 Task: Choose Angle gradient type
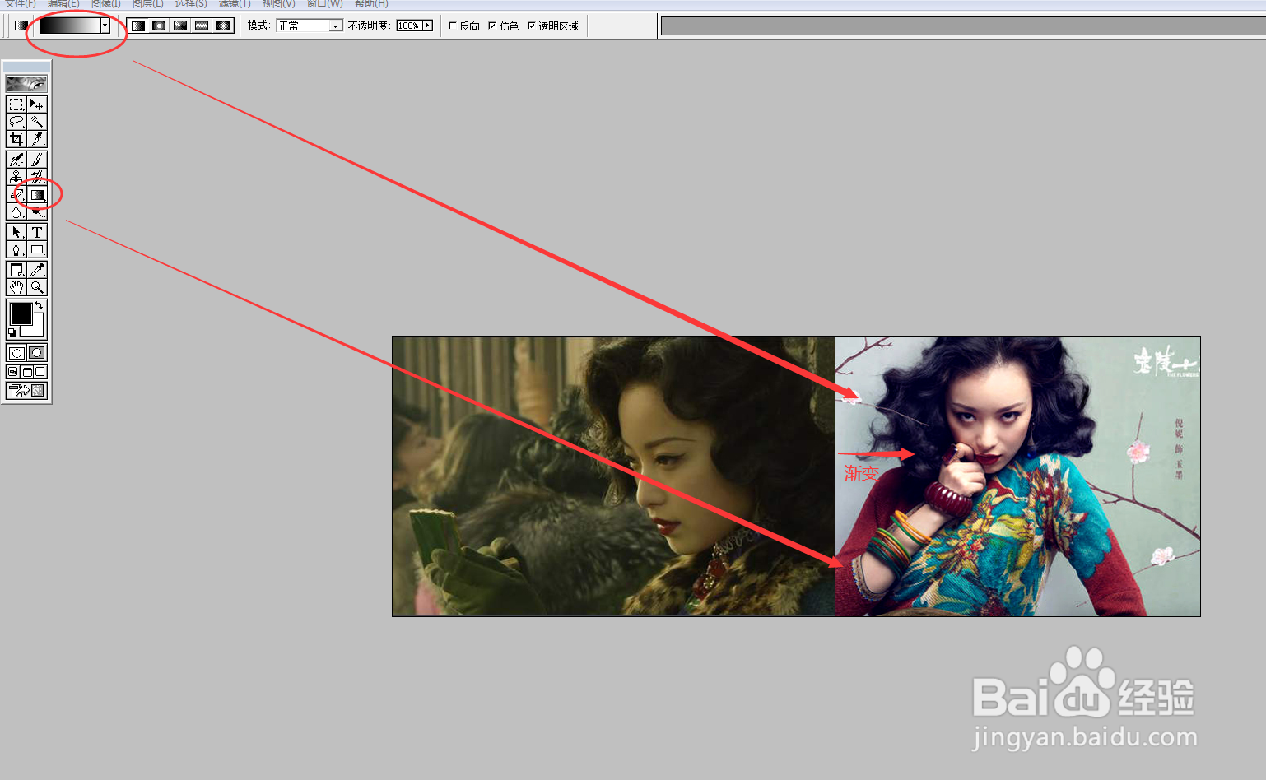coord(180,26)
